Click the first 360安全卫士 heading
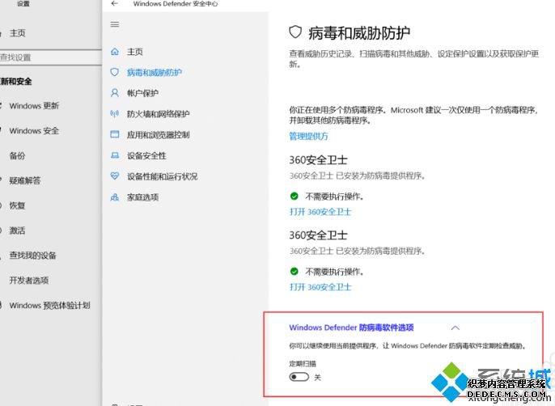 318,160
